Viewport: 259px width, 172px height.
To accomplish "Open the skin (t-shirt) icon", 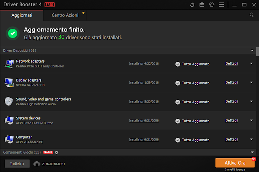I will (x=212, y=4).
